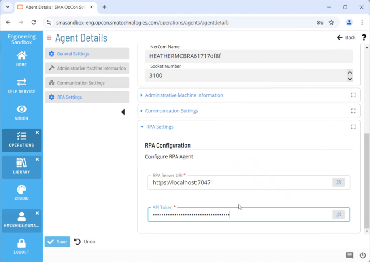370x262 pixels.
Task: Close the Operations sidebar tile
Action: point(37,133)
